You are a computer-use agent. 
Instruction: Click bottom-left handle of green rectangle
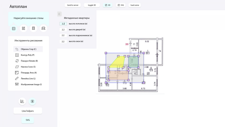[128, 67]
